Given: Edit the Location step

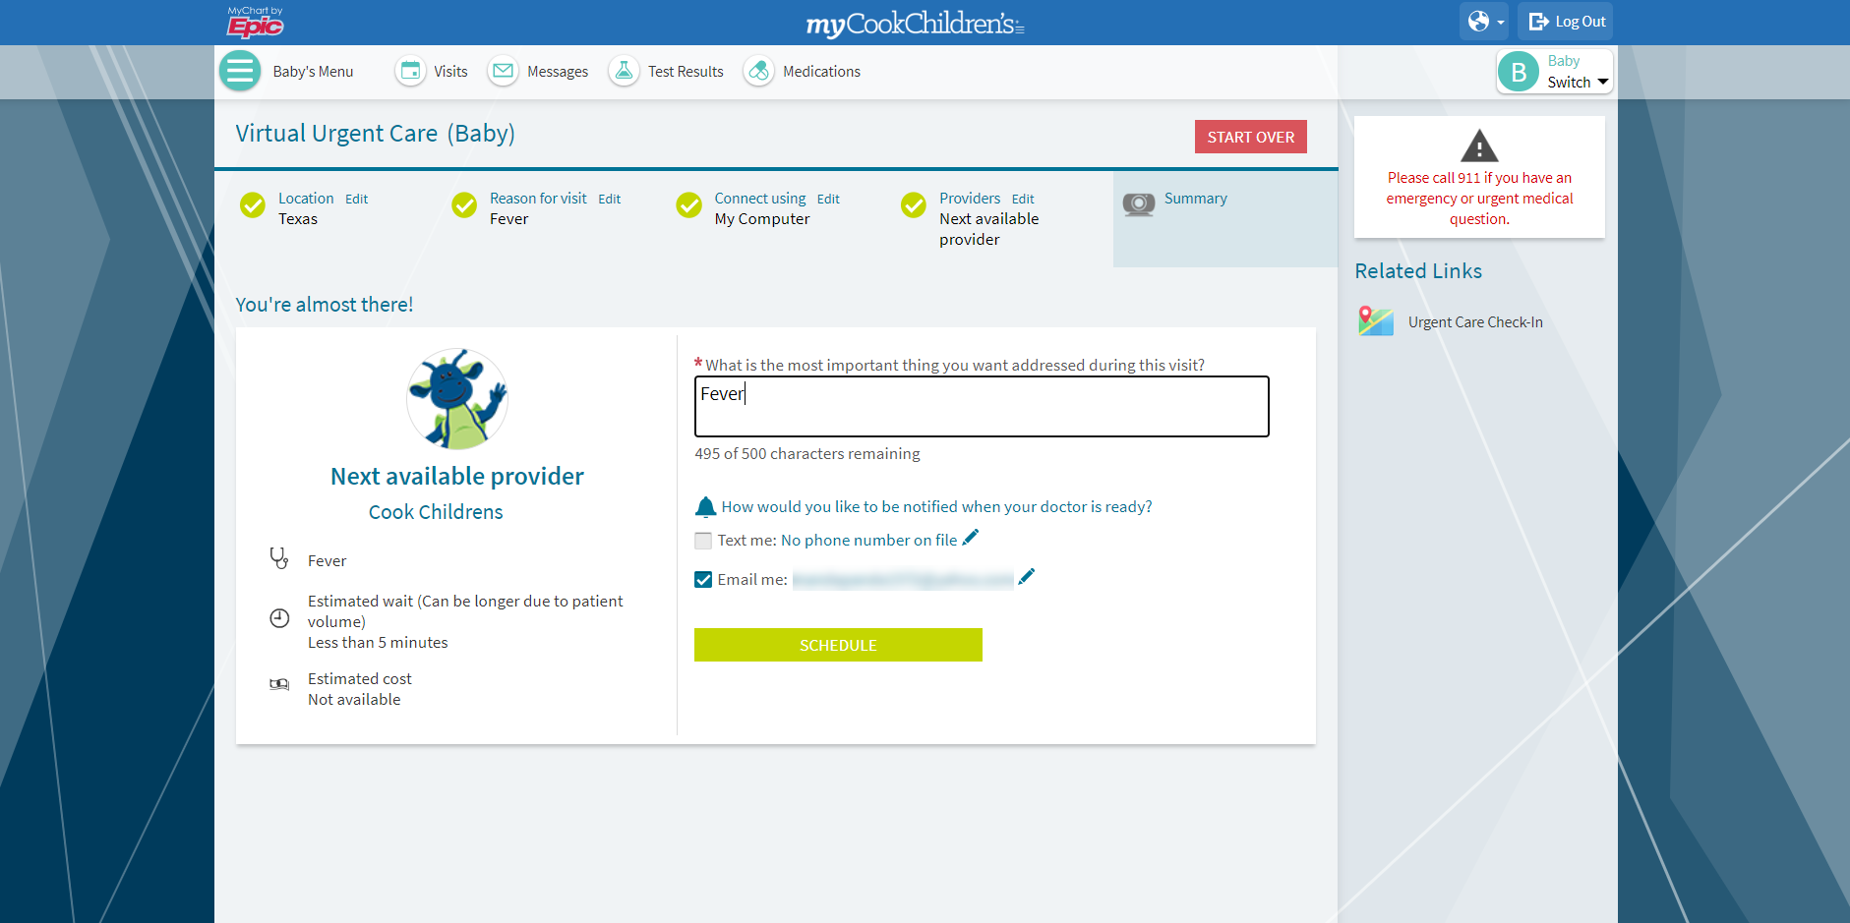Looking at the screenshot, I should coord(356,200).
